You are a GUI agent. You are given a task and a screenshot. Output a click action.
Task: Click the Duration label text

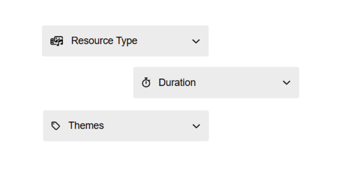click(177, 82)
